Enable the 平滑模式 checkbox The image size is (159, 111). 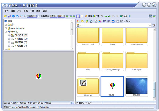click(x=39, y=16)
